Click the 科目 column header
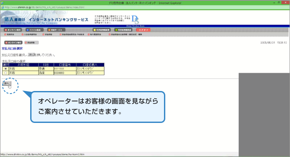Viewport: 290px width, 157px height. (x=46, y=65)
